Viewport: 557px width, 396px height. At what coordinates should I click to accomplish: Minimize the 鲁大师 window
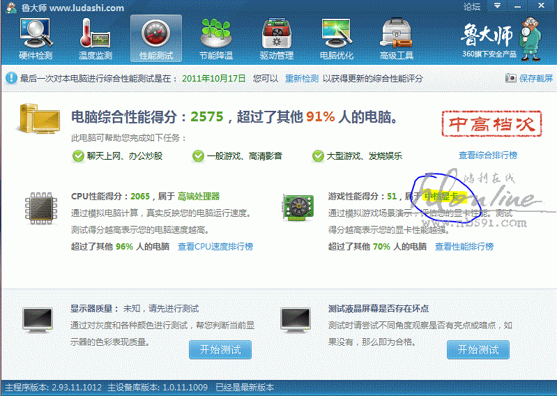coord(517,6)
